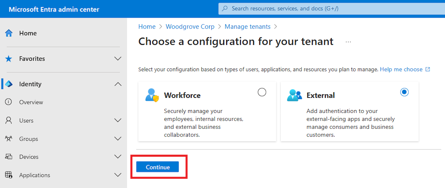Open Woodgrove Corp breadcrumb link
The image size is (445, 188).
[x=190, y=27]
